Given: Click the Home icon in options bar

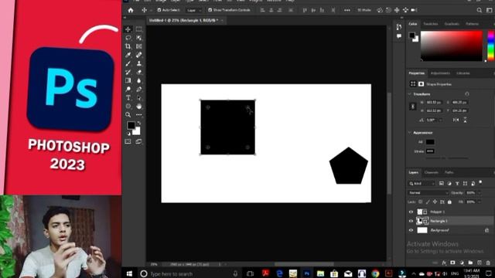Looking at the screenshot, I should (x=131, y=10).
